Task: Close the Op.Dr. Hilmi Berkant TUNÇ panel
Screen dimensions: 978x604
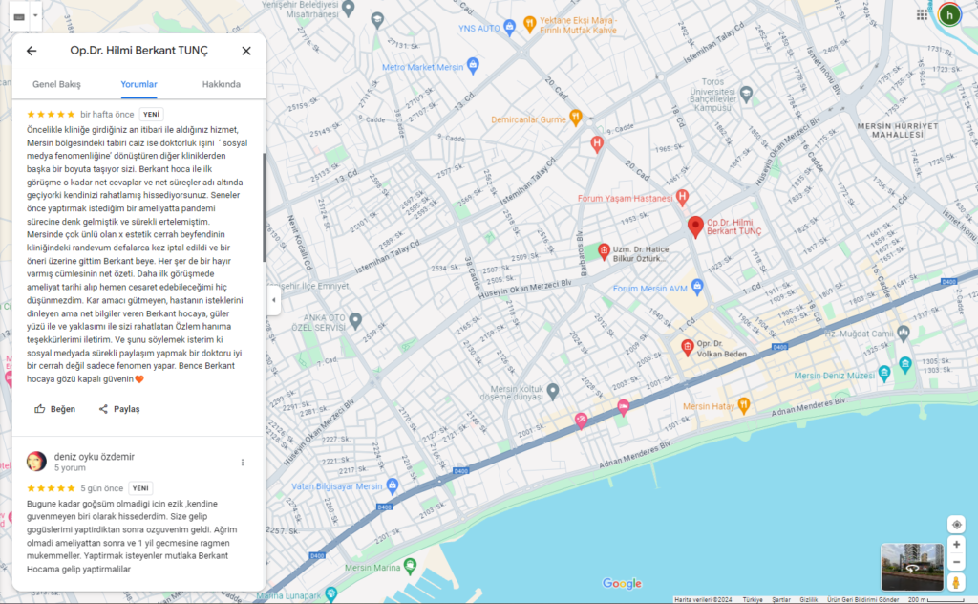Action: click(246, 51)
